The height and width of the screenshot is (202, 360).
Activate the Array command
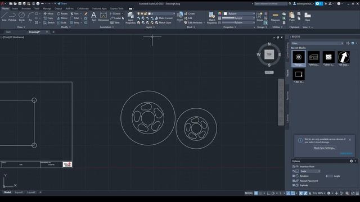click(x=75, y=22)
